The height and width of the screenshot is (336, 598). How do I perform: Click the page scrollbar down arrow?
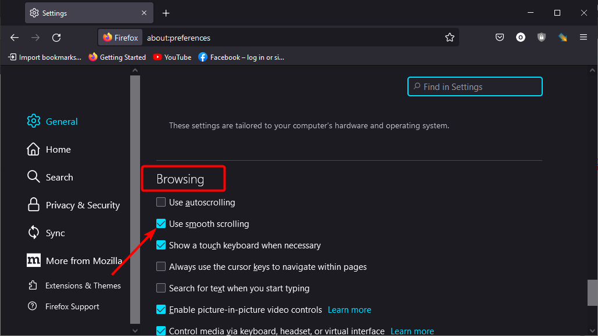tap(592, 331)
